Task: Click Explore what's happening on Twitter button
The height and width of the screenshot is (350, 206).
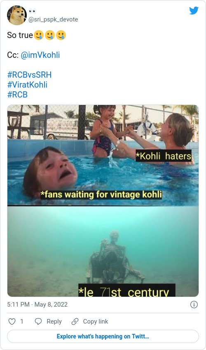Action: point(103,336)
